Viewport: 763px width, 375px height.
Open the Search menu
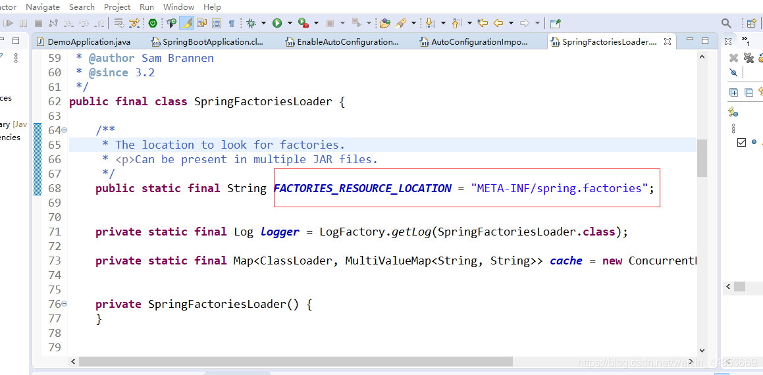[82, 7]
